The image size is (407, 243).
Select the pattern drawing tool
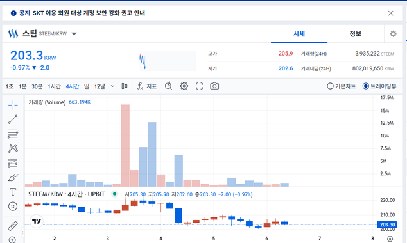13,148
